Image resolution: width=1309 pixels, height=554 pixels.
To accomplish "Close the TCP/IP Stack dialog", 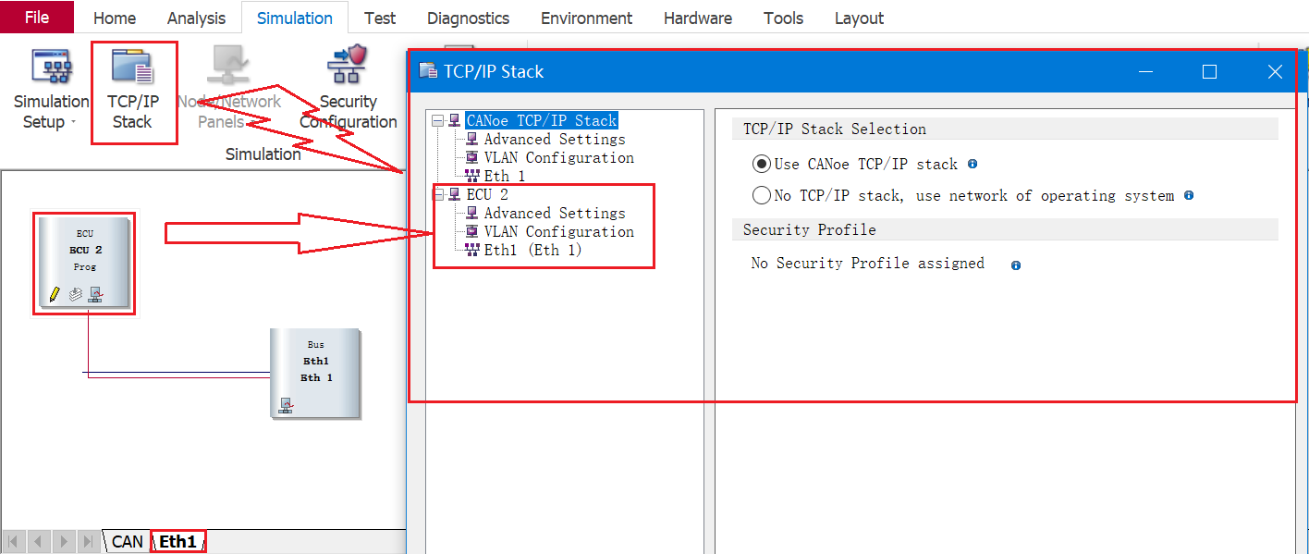I will [1275, 71].
